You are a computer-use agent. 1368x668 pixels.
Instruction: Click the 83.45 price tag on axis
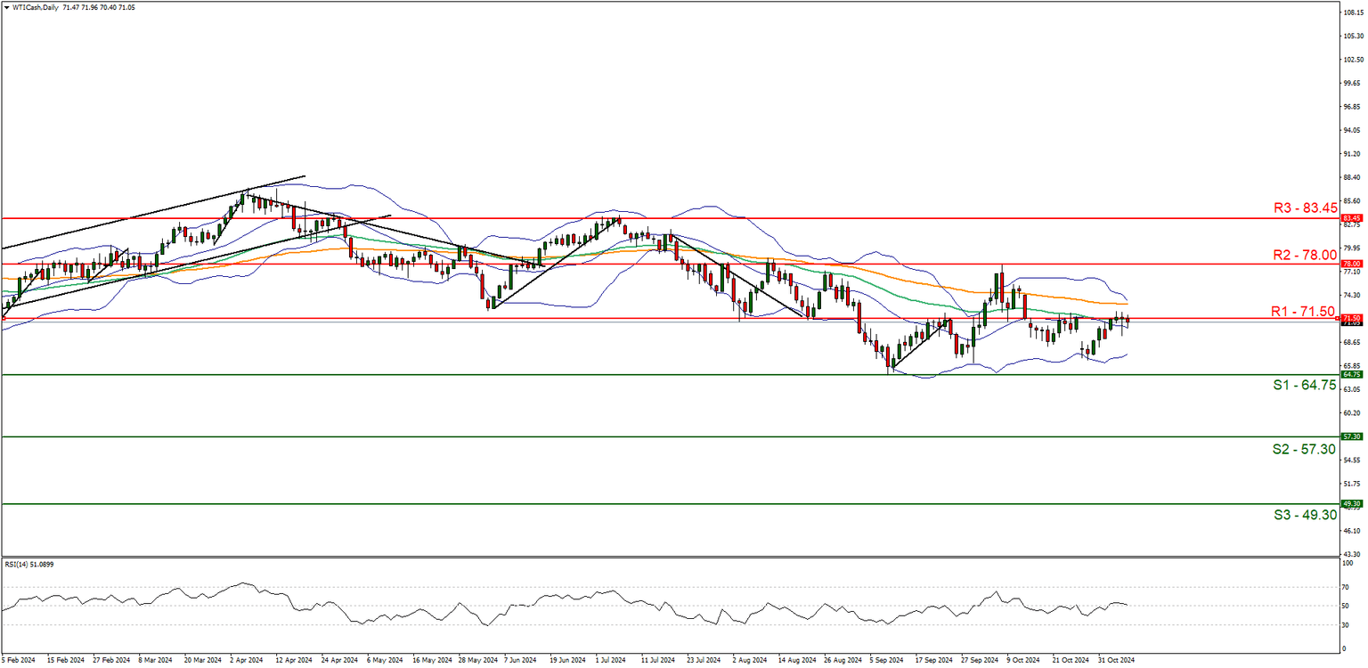1352,217
